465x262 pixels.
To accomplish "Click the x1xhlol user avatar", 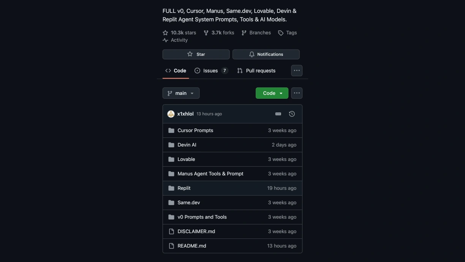I will pyautogui.click(x=171, y=114).
